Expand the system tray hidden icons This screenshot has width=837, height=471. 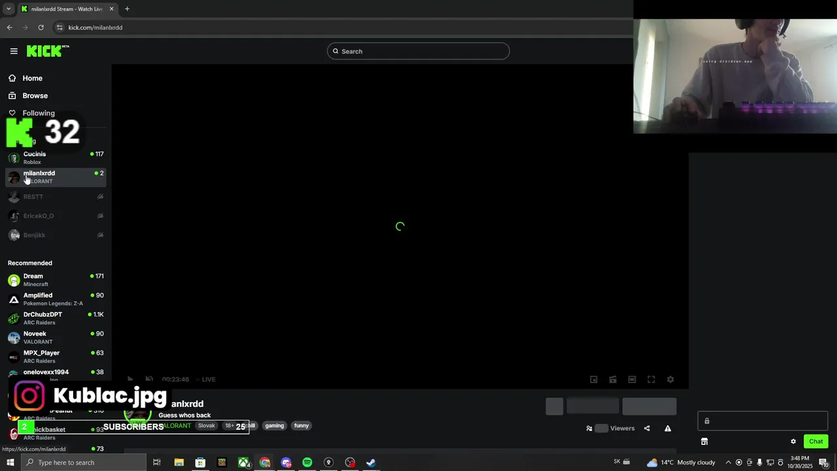coord(728,462)
